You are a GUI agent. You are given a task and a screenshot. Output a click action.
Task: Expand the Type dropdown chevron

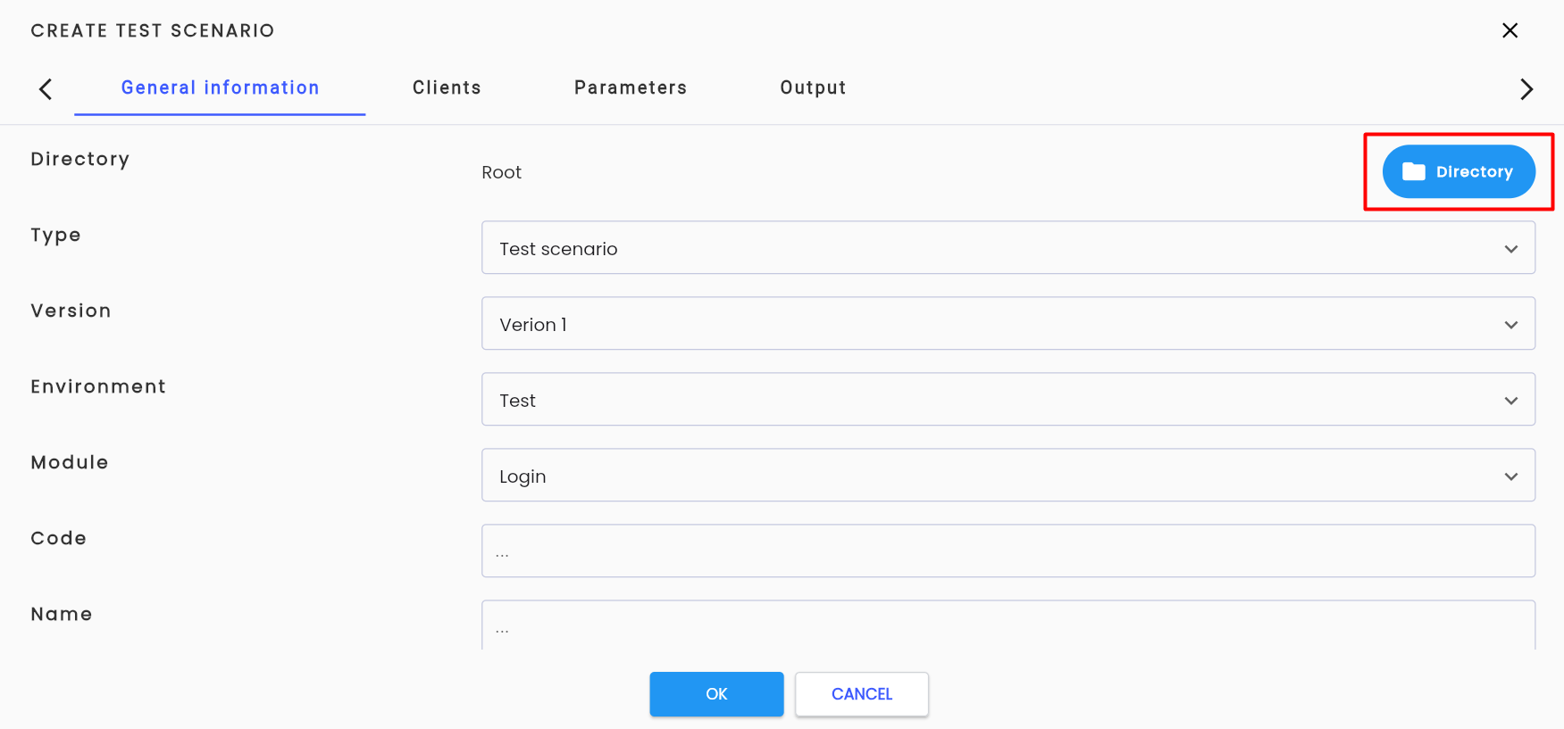[x=1510, y=249]
